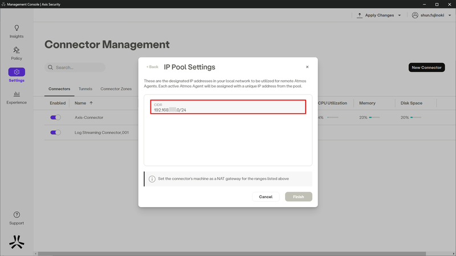This screenshot has height=256, width=456.
Task: Click the Apply Changes button label
Action: pos(379,15)
